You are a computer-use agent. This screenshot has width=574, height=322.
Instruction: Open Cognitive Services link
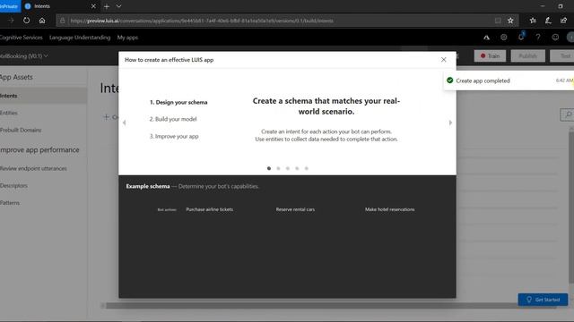click(22, 38)
